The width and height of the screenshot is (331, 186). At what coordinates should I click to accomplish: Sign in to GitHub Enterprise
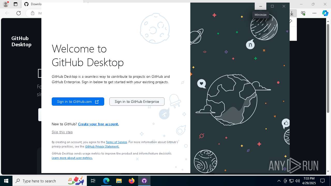pos(137,102)
